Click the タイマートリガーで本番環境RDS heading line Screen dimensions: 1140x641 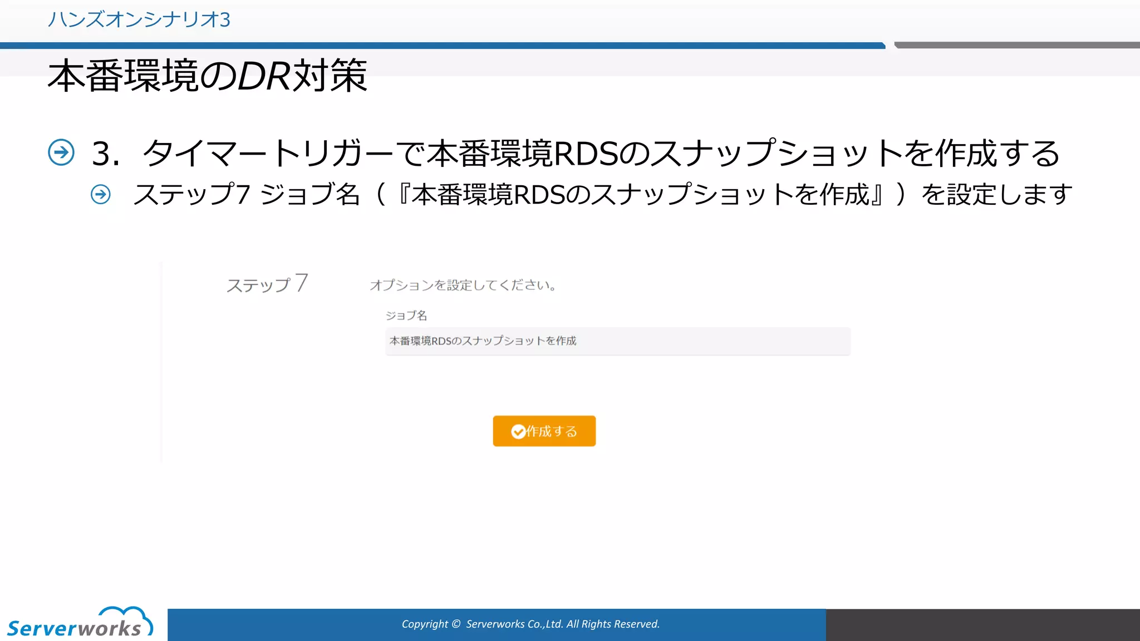576,153
